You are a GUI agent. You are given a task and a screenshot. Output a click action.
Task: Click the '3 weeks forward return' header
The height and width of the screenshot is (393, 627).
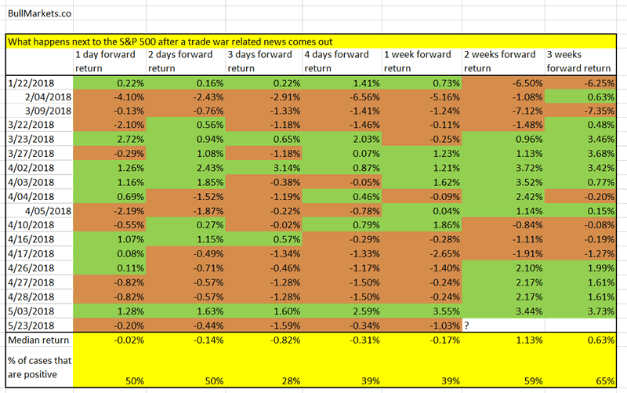coord(581,60)
